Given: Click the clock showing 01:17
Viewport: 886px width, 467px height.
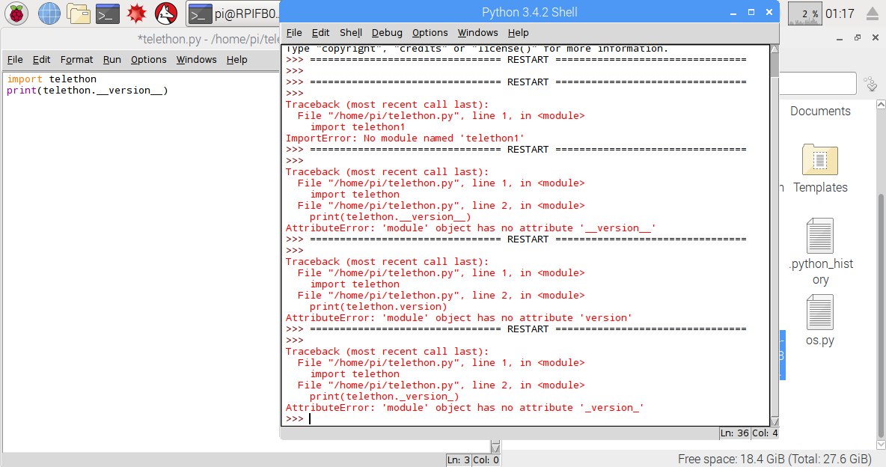Looking at the screenshot, I should [x=840, y=13].
